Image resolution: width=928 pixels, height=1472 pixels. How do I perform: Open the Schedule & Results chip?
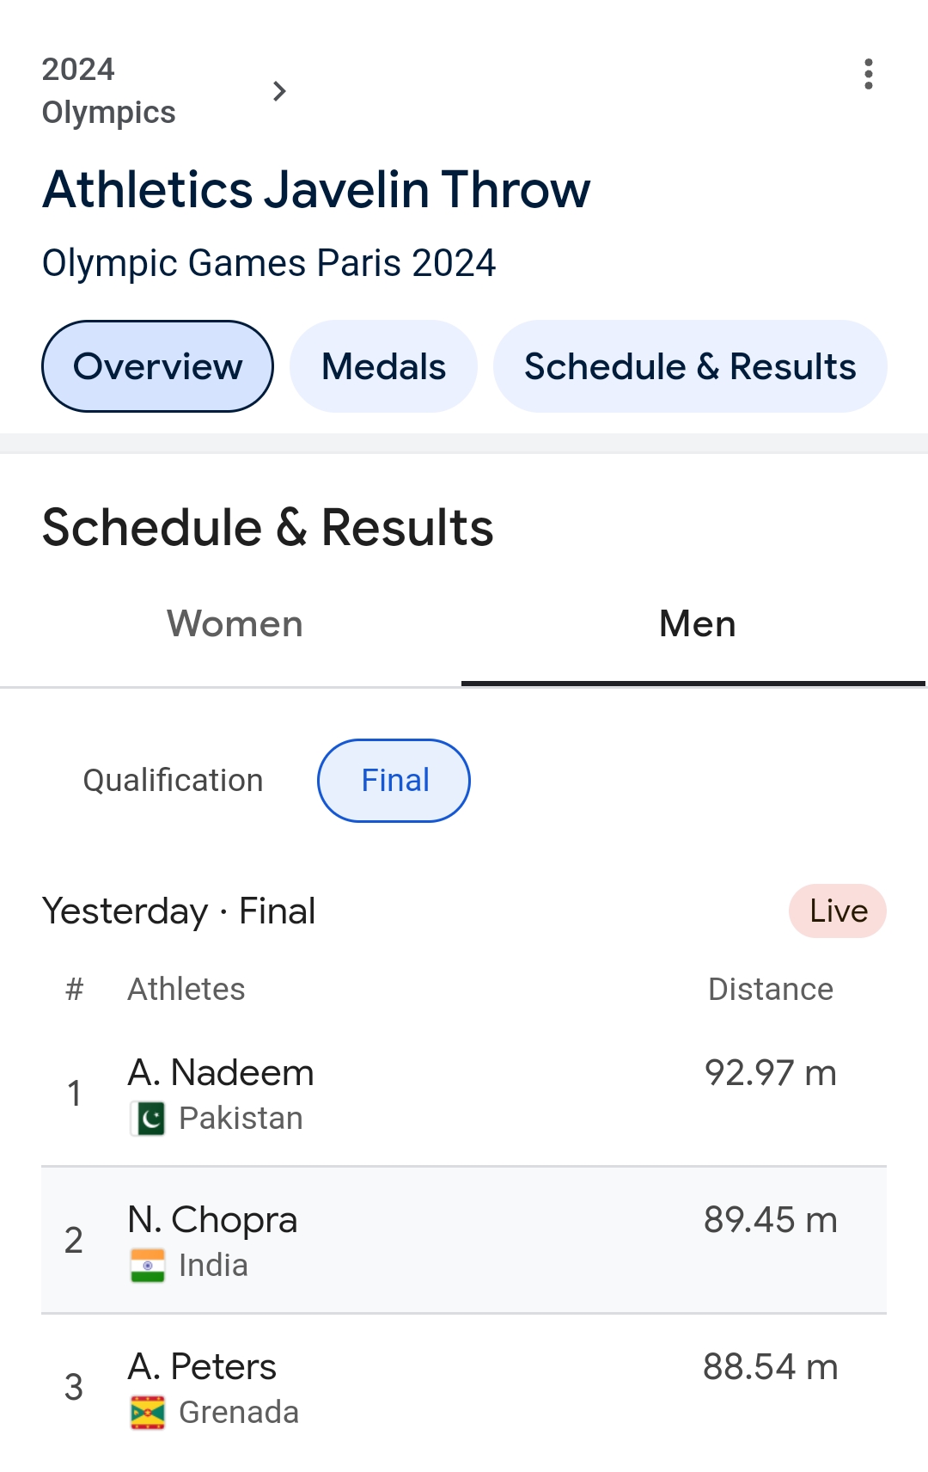coord(690,366)
